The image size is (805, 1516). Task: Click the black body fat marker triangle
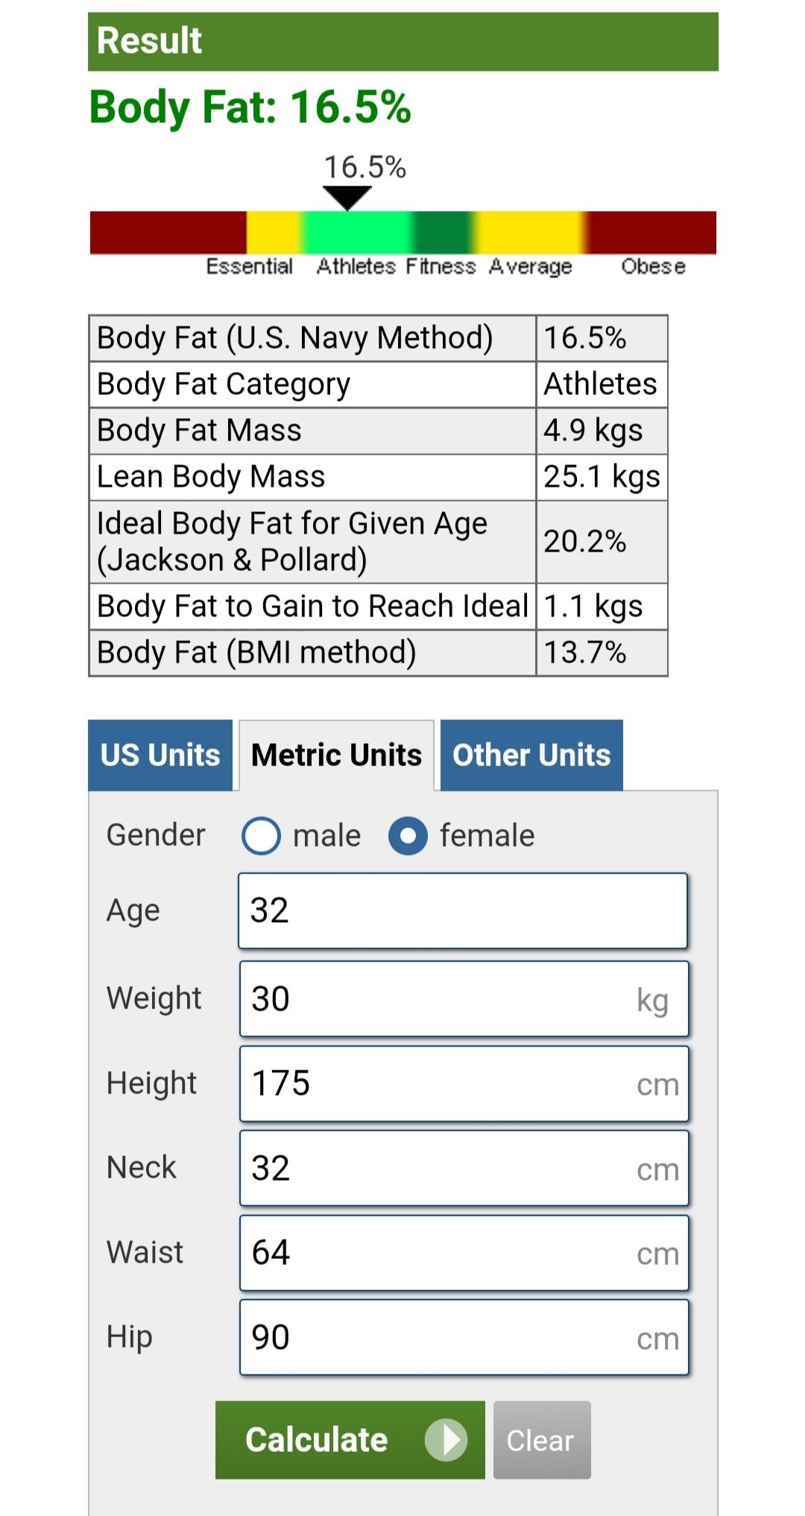(x=347, y=198)
